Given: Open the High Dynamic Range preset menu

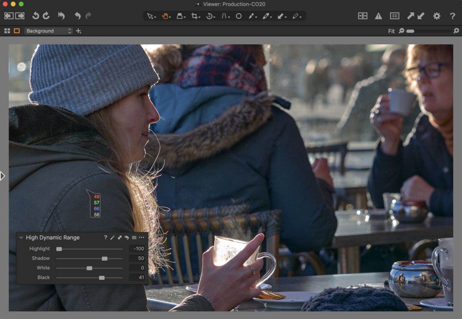Looking at the screenshot, I should coord(135,237).
